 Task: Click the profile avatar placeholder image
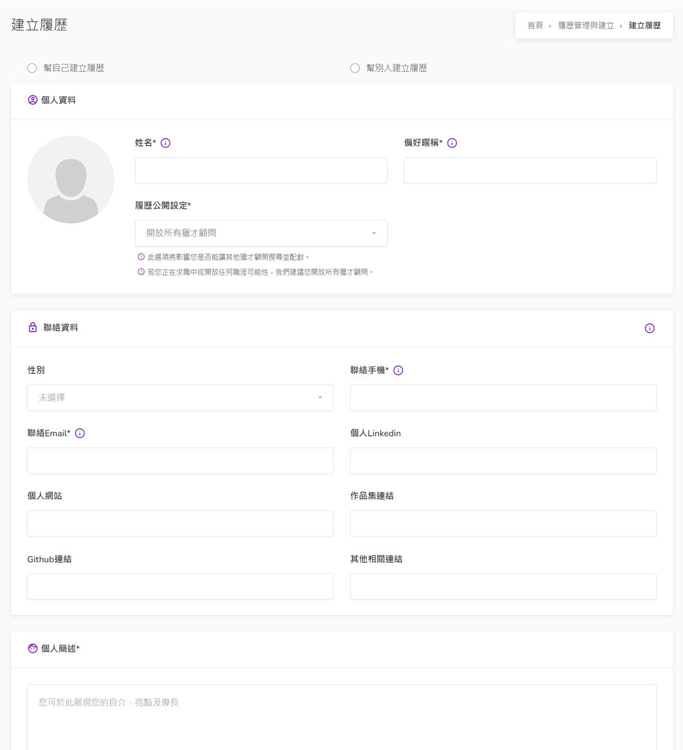[71, 179]
